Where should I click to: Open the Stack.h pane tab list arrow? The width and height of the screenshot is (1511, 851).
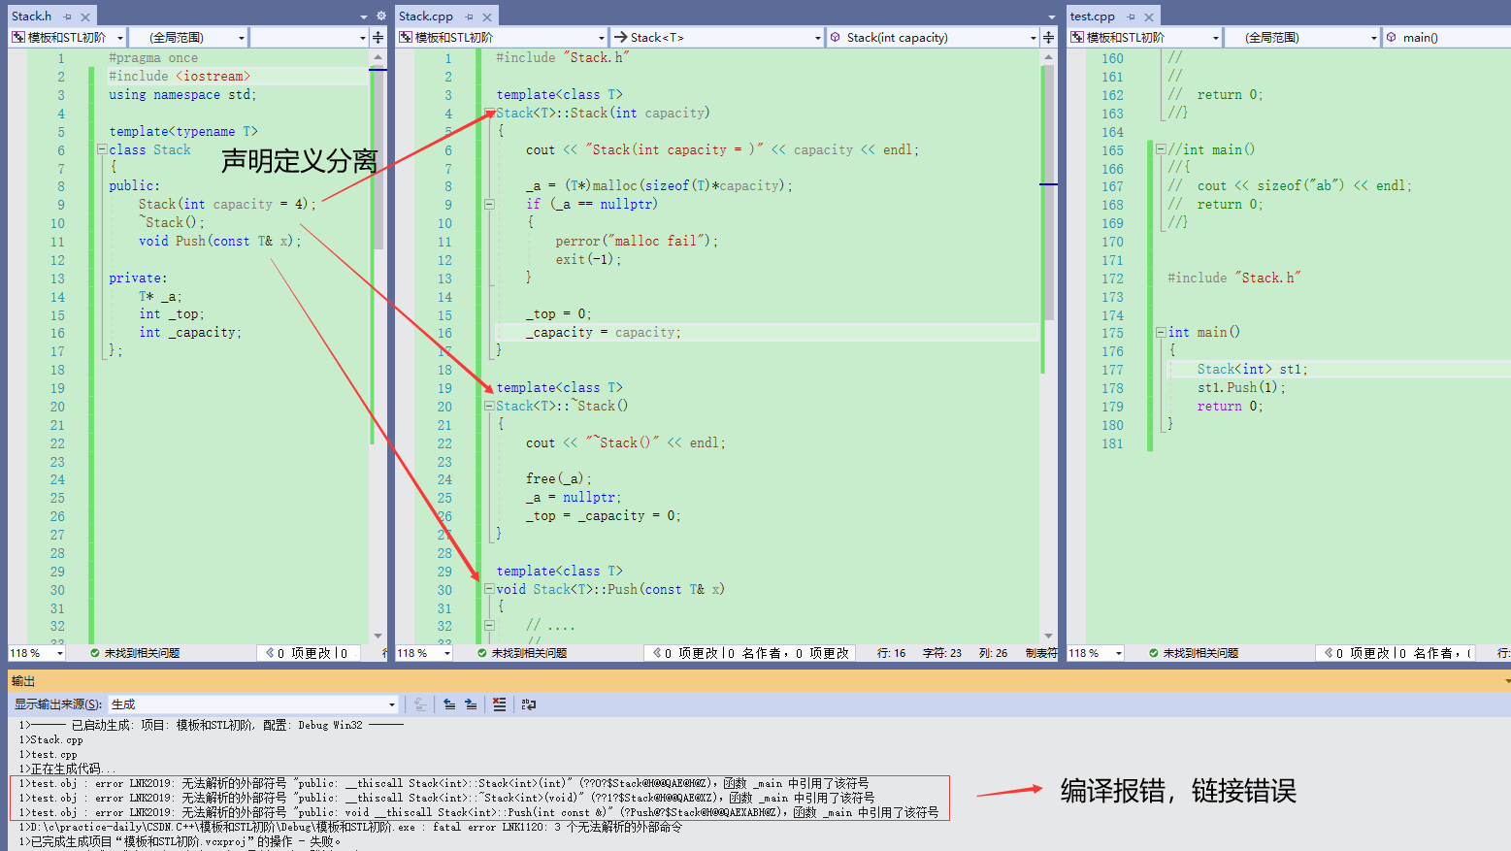[x=364, y=16]
